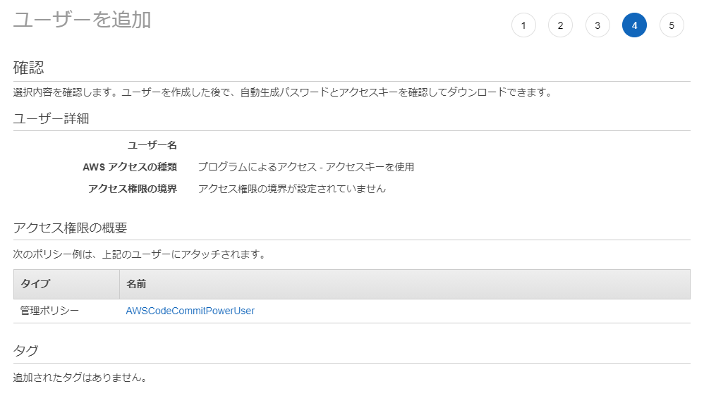704x403 pixels.
Task: Go to wizard step 1 circle
Action: point(523,25)
